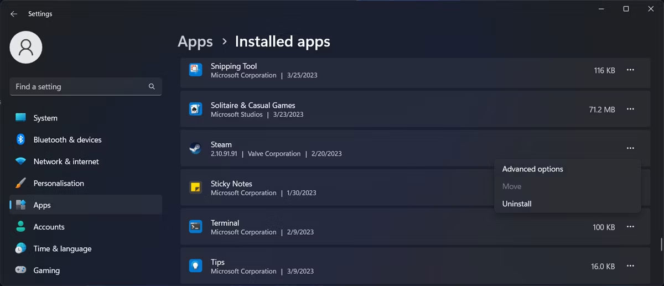
Task: Click the three-dot menu for Steam
Action: (630, 148)
